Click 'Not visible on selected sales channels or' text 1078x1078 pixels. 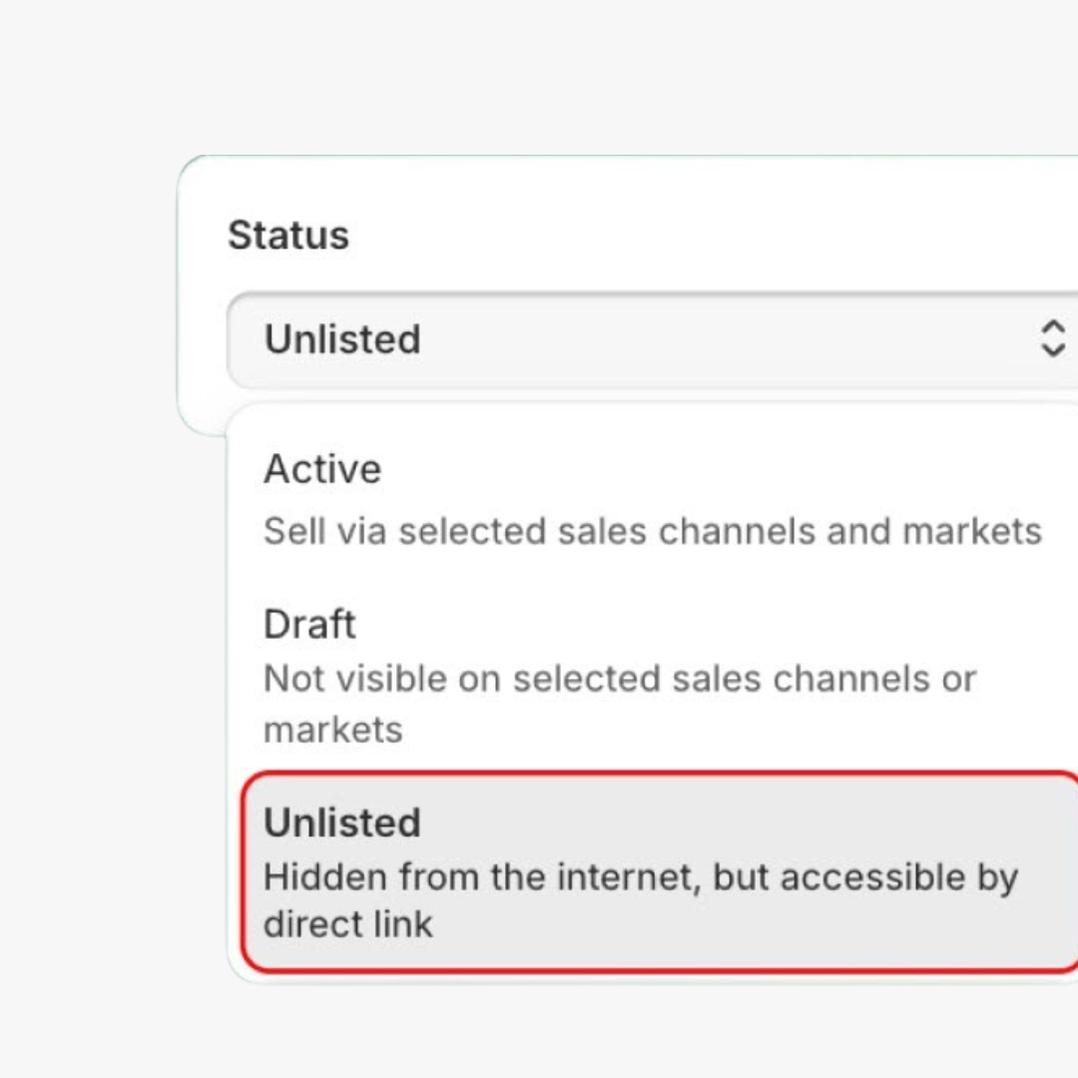[x=619, y=679]
